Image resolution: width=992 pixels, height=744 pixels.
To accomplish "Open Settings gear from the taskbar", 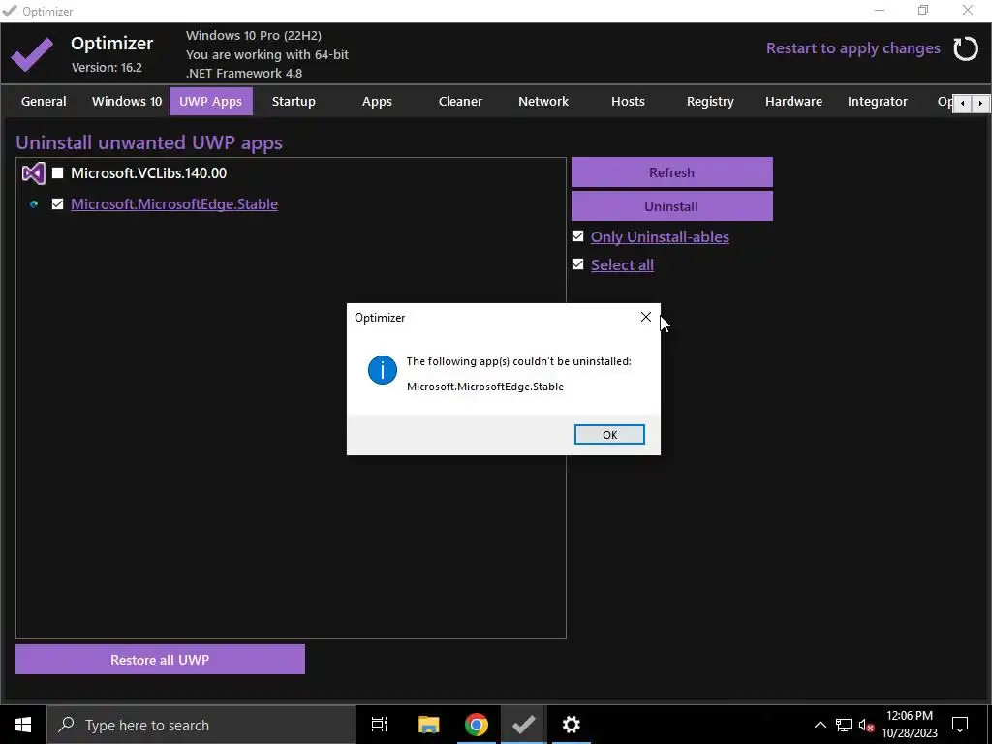I will click(571, 725).
